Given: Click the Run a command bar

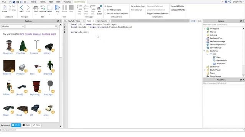Looking at the screenshot, I should [122, 130].
